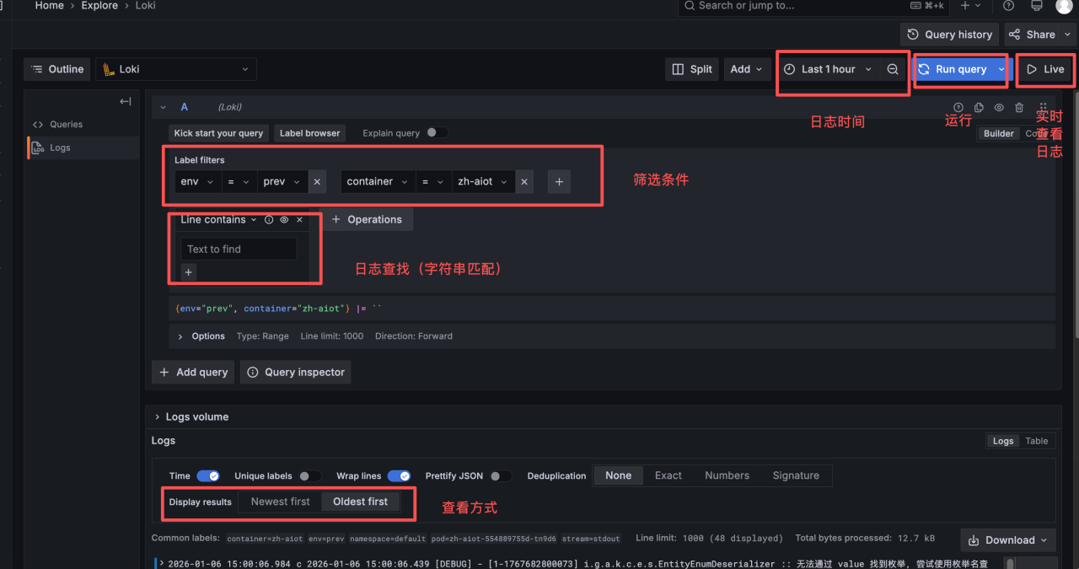Add a new label filter with plus
1079x569 pixels.
559,181
